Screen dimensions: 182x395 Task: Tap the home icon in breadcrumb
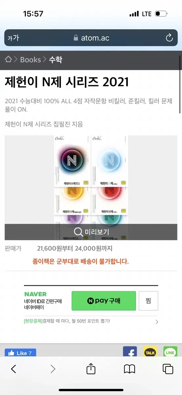tap(9, 59)
